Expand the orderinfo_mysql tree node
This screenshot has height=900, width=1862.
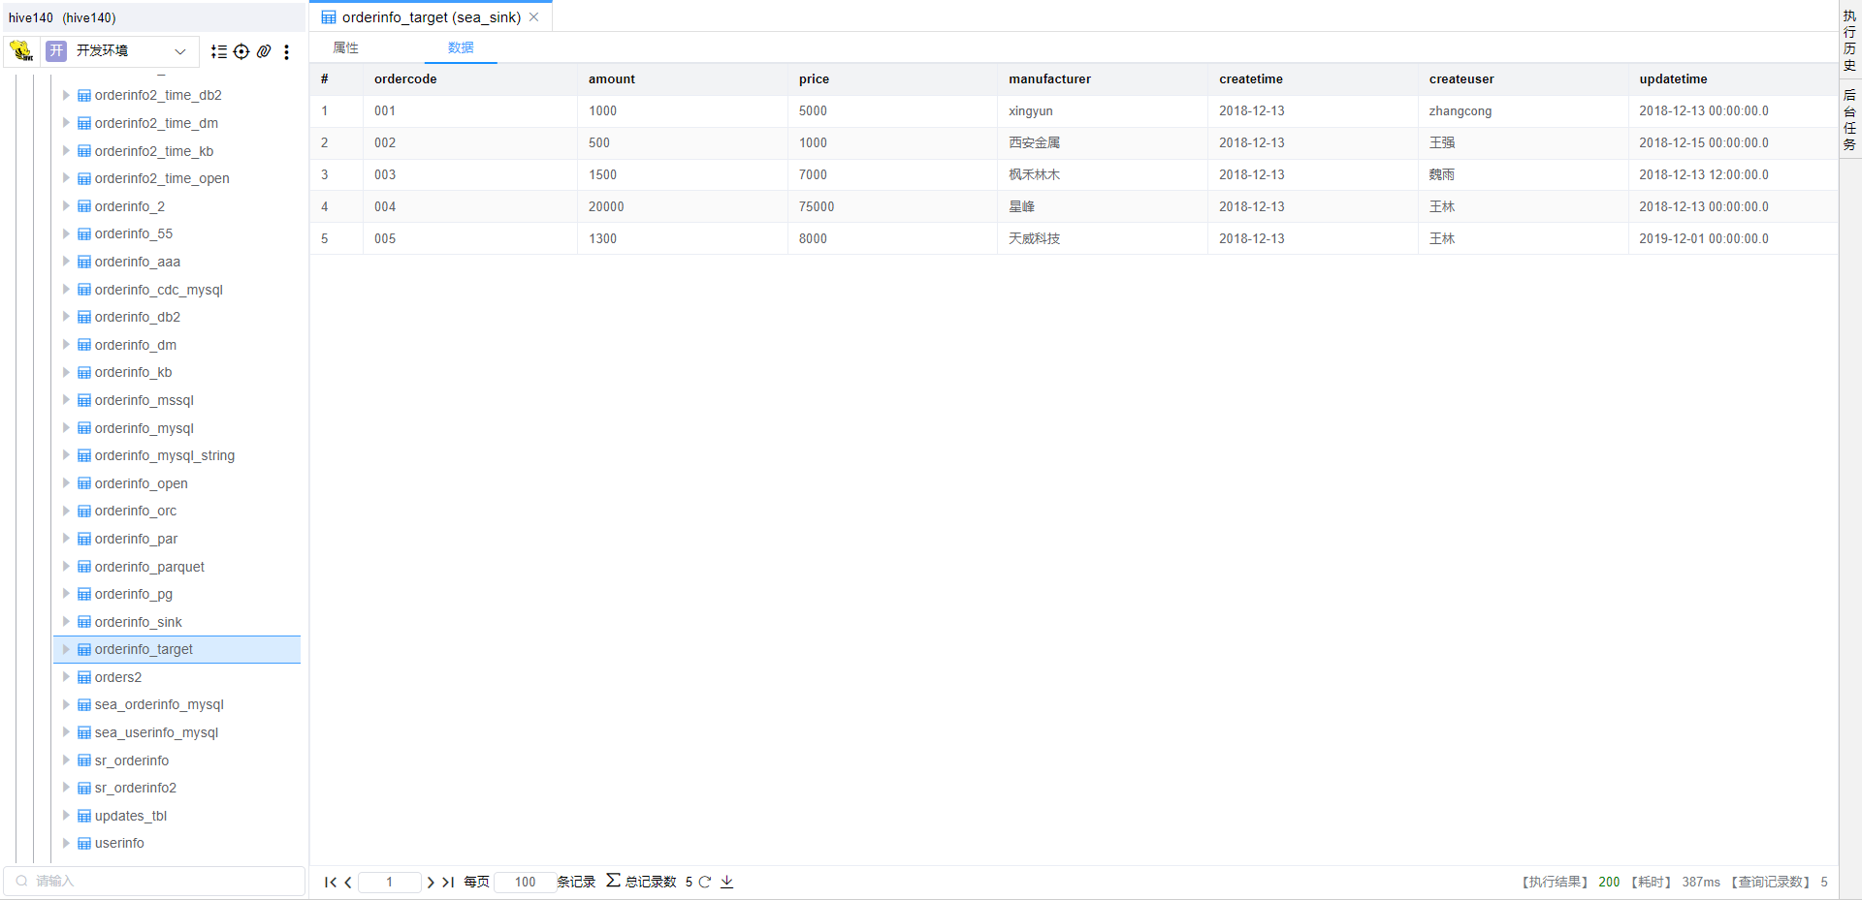click(x=66, y=427)
